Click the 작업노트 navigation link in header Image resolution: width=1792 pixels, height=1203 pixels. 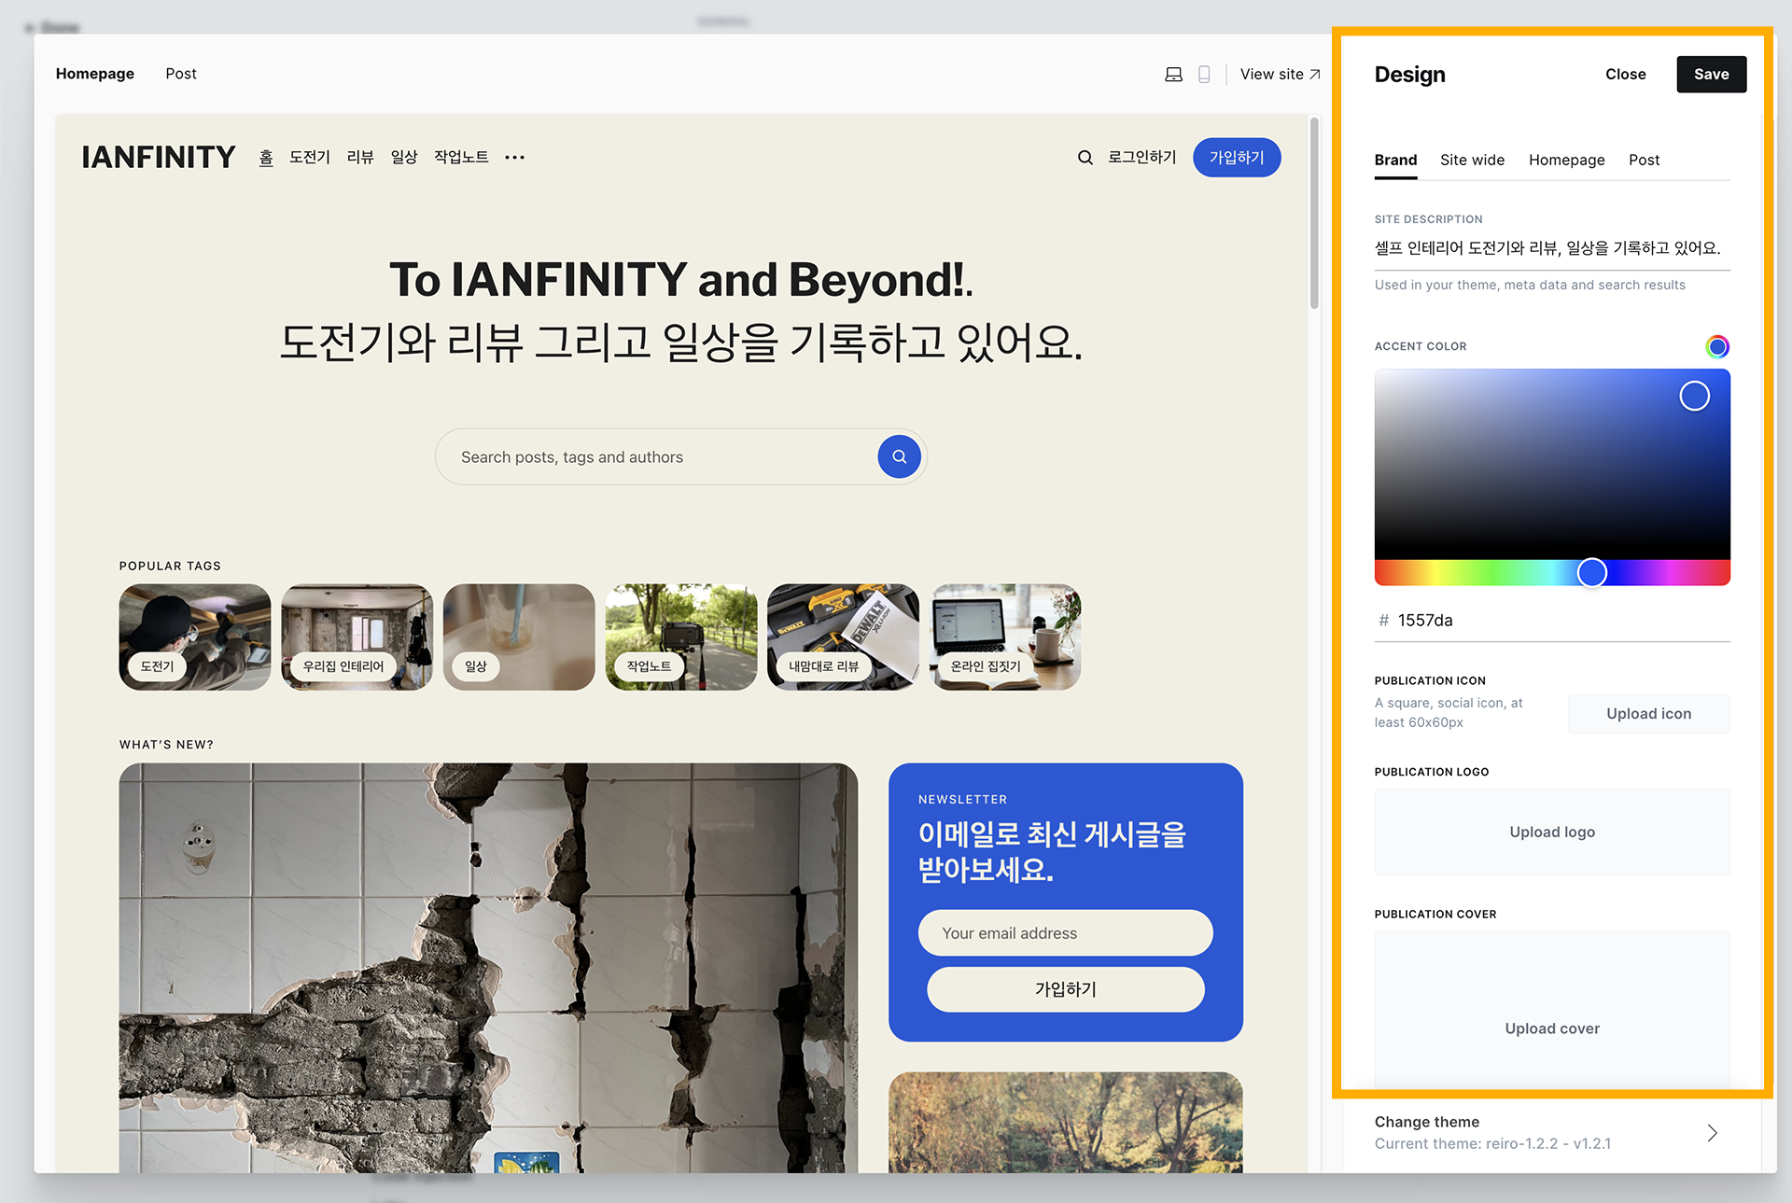[x=461, y=158]
